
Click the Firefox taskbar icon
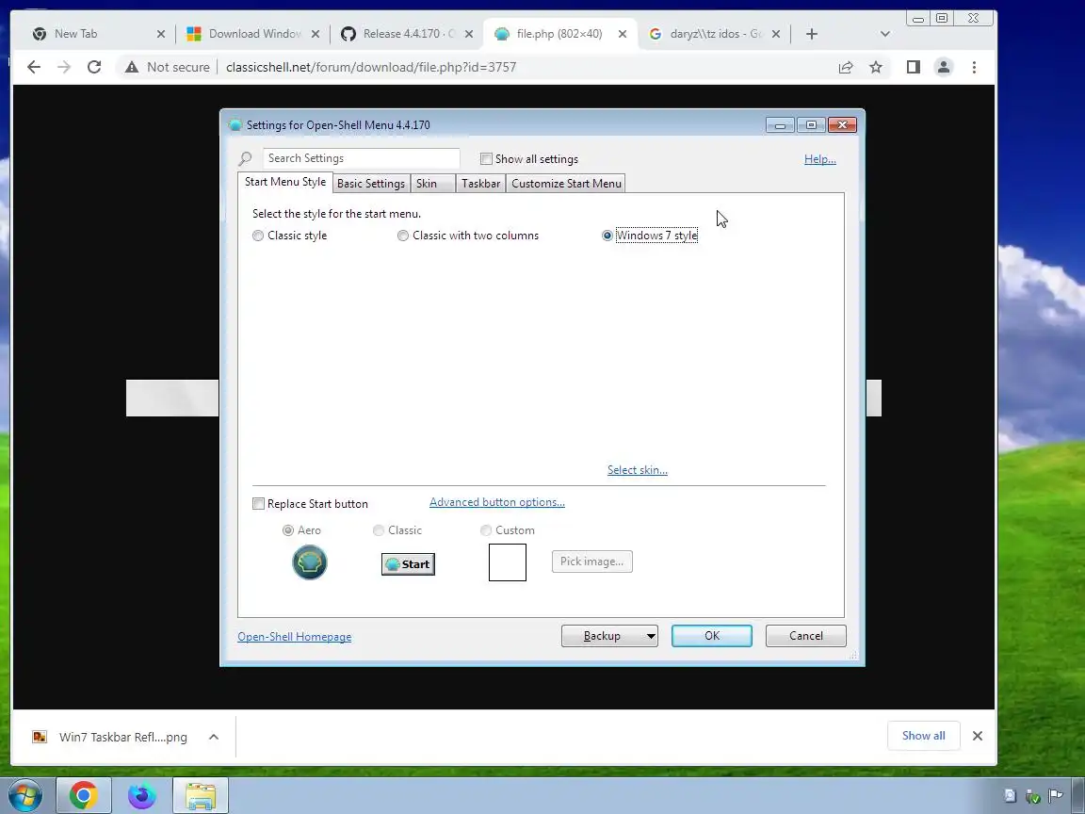click(141, 796)
